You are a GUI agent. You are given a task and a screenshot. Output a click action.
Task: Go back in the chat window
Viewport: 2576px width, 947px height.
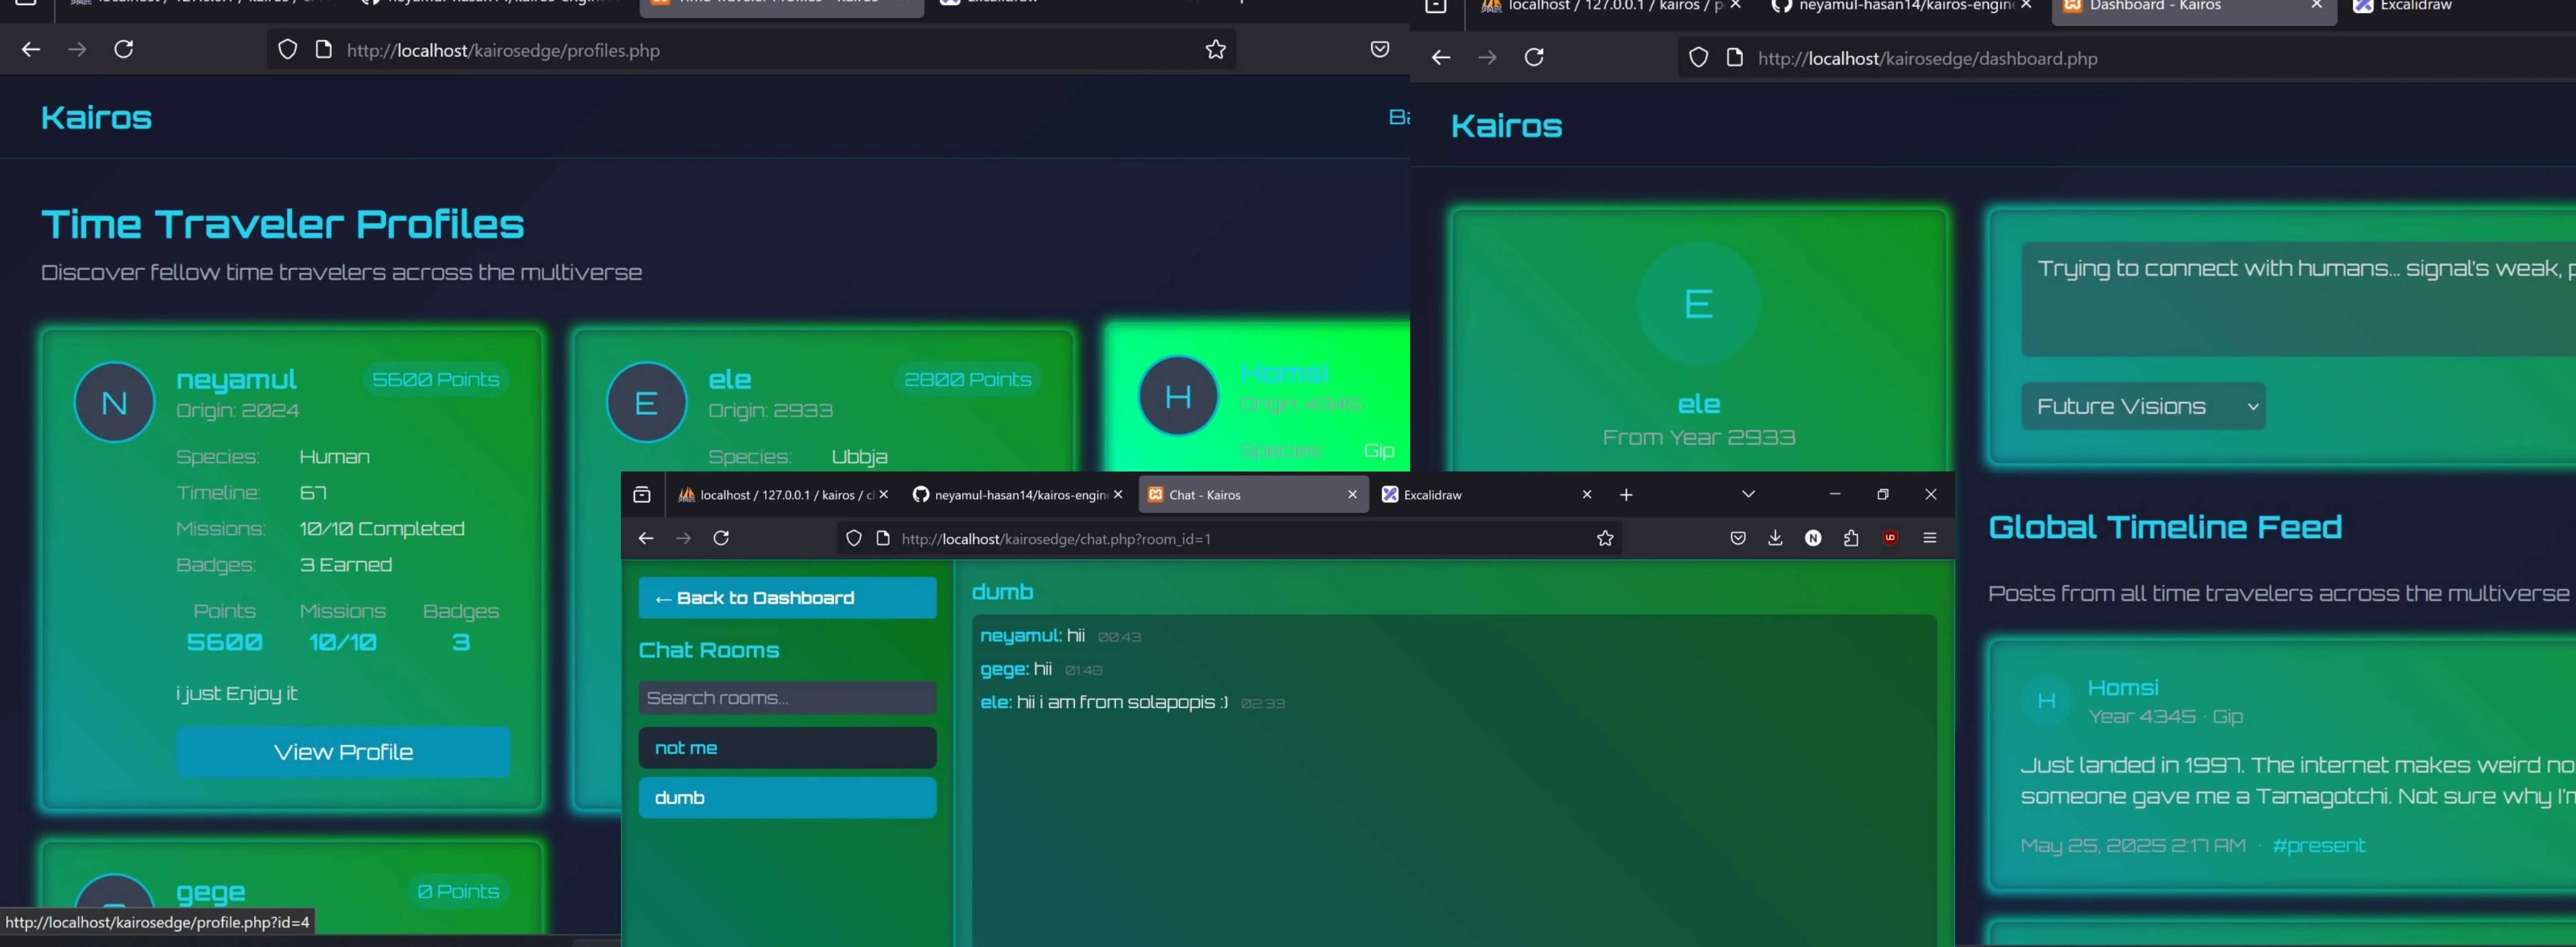click(646, 539)
